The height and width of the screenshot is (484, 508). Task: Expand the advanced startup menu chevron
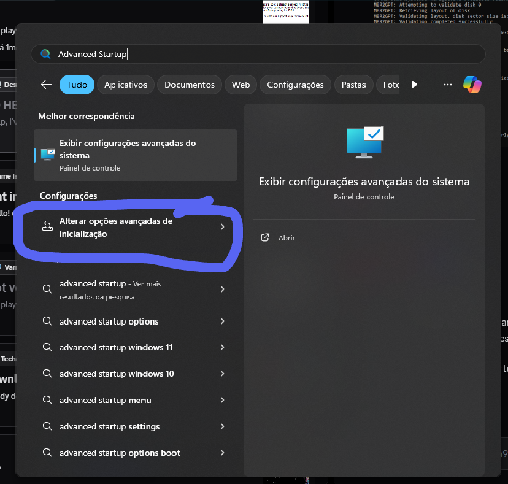(x=222, y=400)
